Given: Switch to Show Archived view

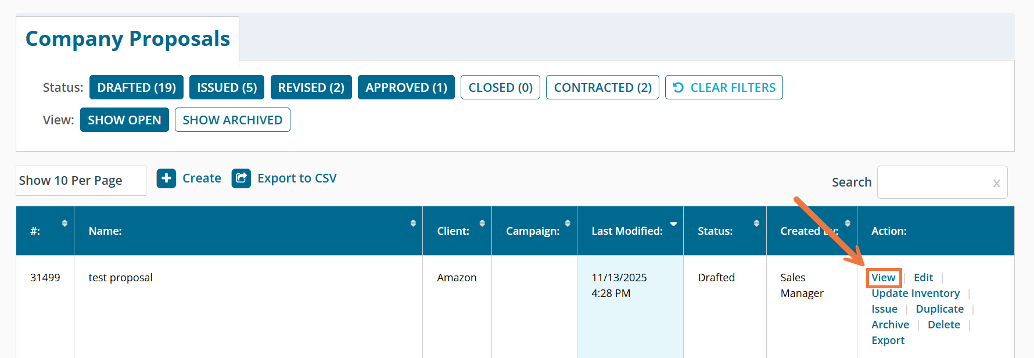Looking at the screenshot, I should (x=232, y=120).
